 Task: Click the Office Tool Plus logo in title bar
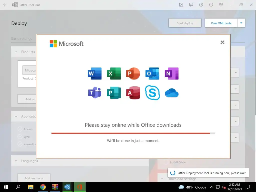[15, 5]
